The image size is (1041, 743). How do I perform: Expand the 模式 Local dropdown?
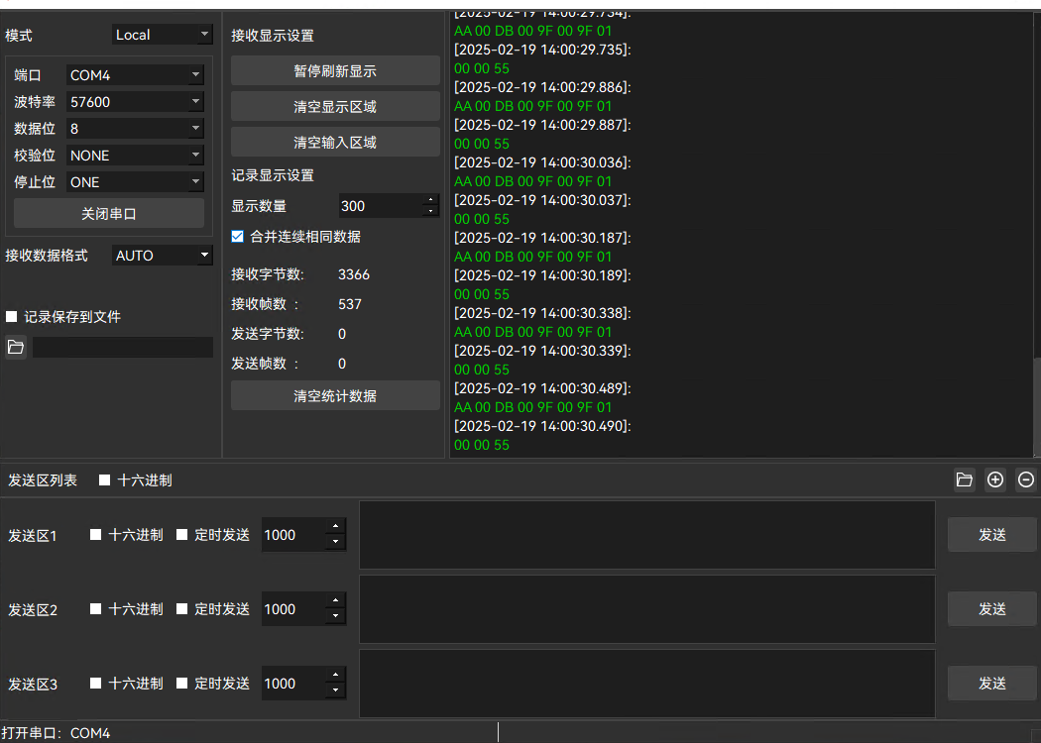click(x=163, y=35)
